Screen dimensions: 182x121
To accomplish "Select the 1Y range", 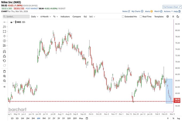I will [x=49, y=118].
